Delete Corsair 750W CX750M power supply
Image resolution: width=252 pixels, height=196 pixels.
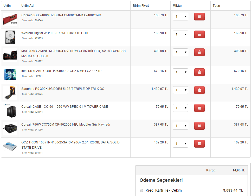click(199, 126)
